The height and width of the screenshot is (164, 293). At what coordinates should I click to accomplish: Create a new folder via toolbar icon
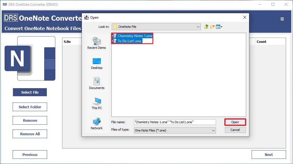click(212, 27)
